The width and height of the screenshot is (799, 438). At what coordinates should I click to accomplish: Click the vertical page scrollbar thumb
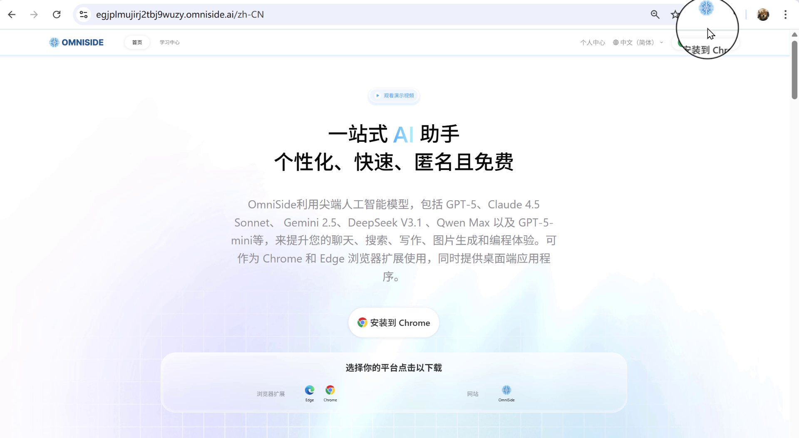point(794,70)
